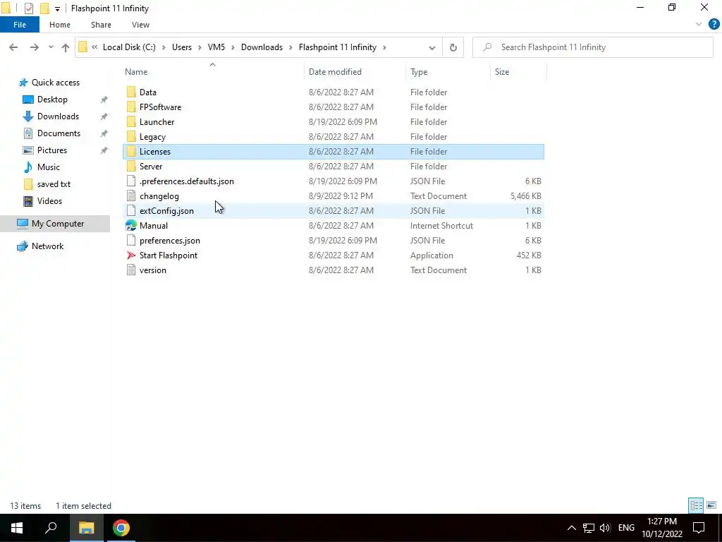Switch to the Share ribbon tab
Screen dimensions: 722x542
(x=101, y=25)
